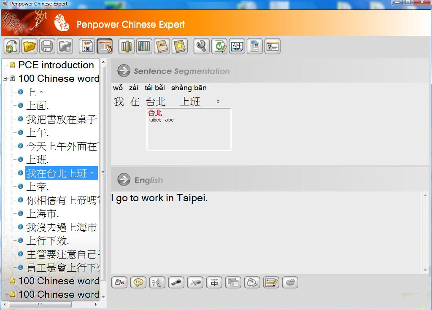Screen dimensions: 432x310
Task: Click the crossed-out microphone icon
Action: [x=195, y=283]
